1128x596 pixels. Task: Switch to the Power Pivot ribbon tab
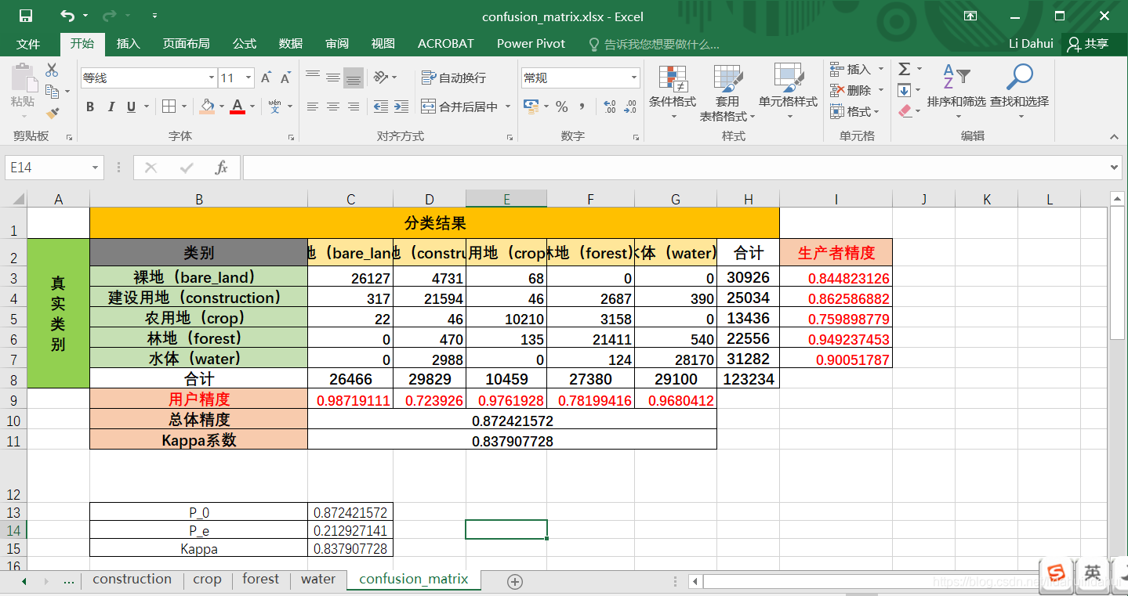click(x=531, y=44)
